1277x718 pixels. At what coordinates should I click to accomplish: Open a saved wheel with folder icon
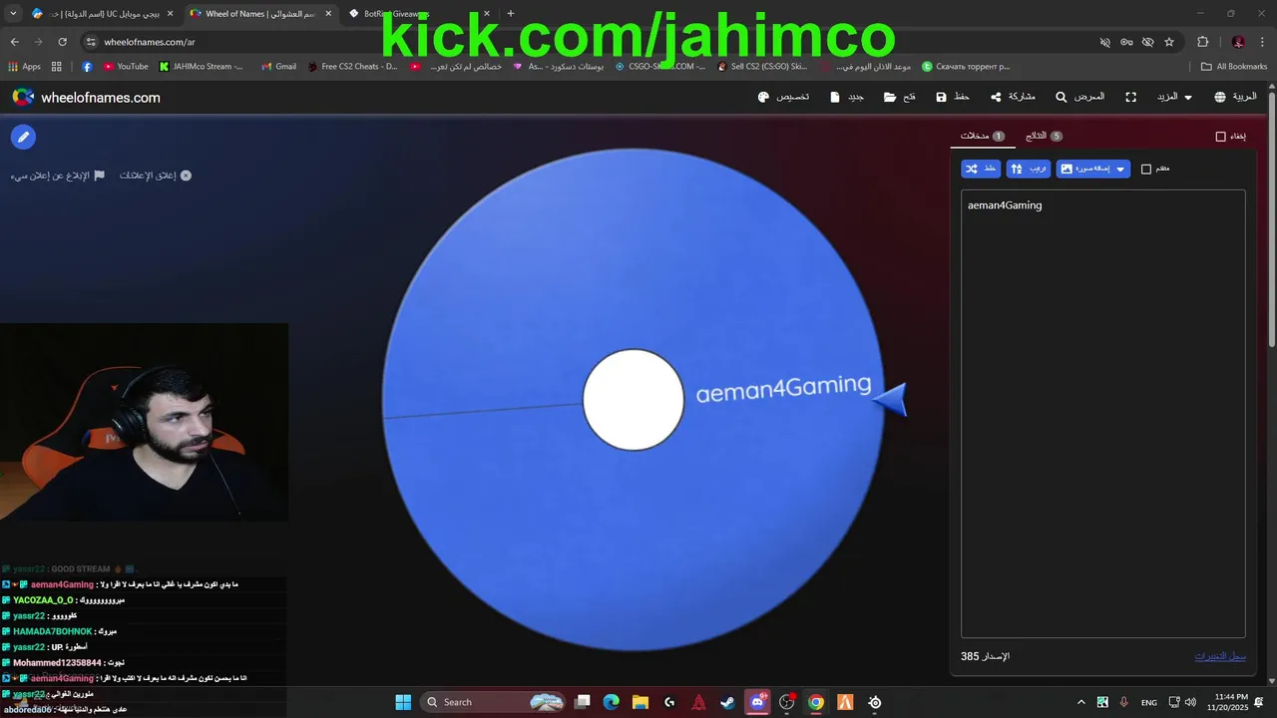point(890,97)
